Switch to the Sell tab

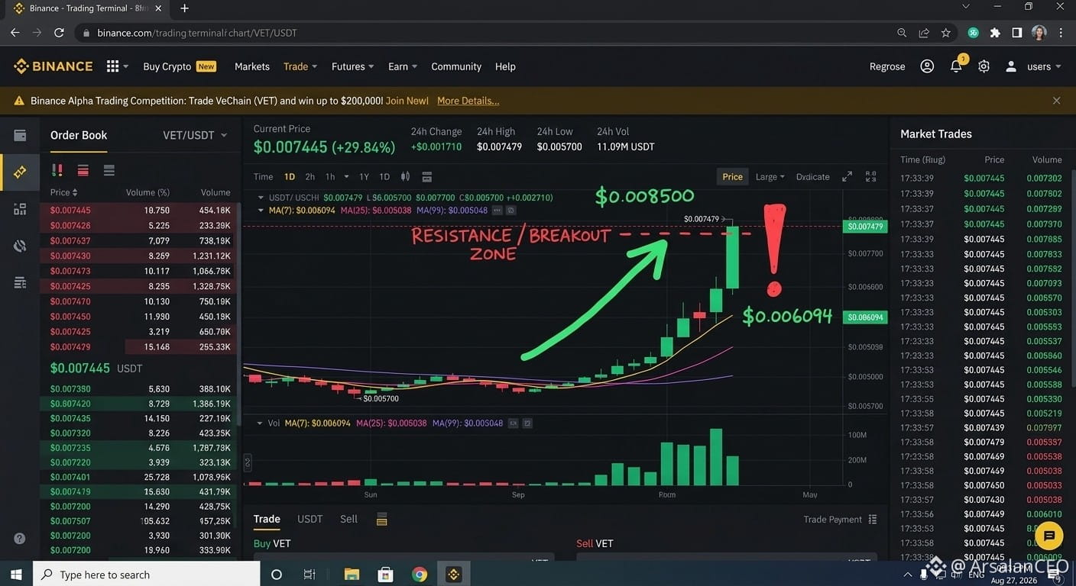[x=348, y=519]
